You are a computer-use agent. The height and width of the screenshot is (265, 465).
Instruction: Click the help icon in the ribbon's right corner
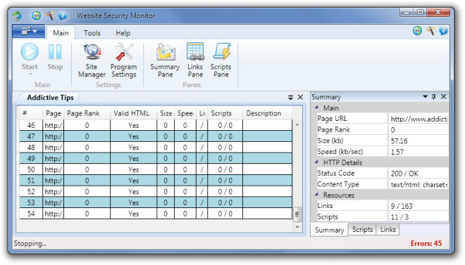coord(443,31)
